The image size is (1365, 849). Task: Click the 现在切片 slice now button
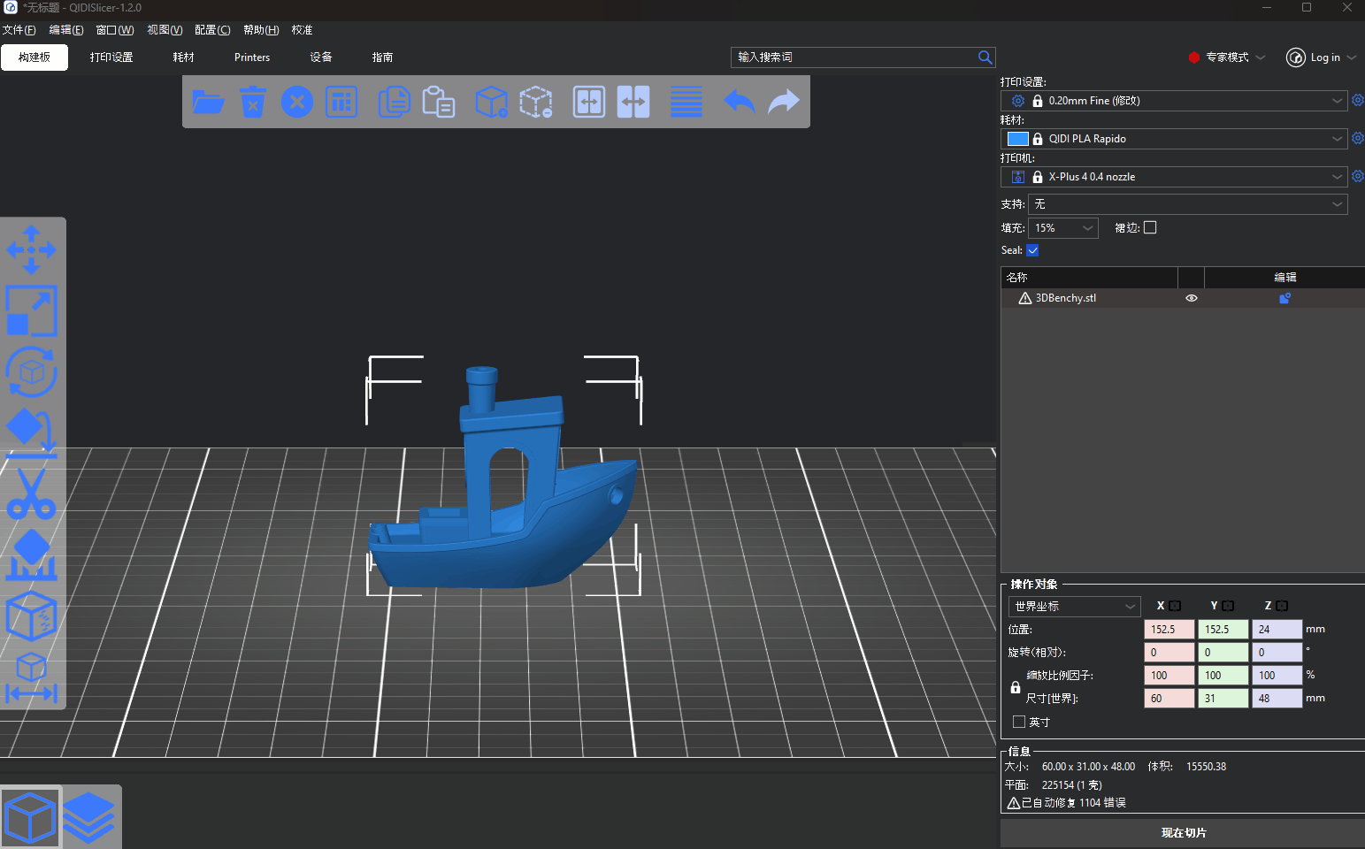1183,833
